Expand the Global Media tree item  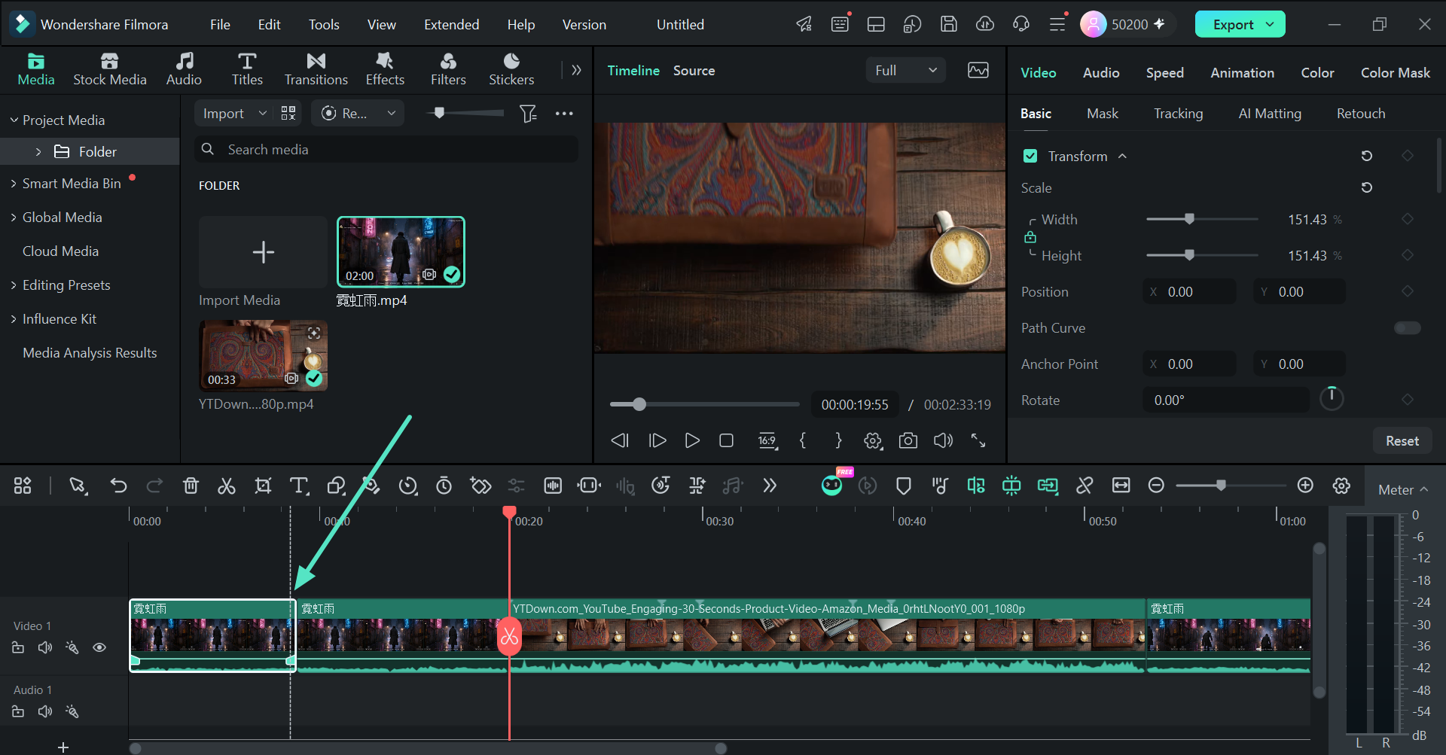[14, 218]
